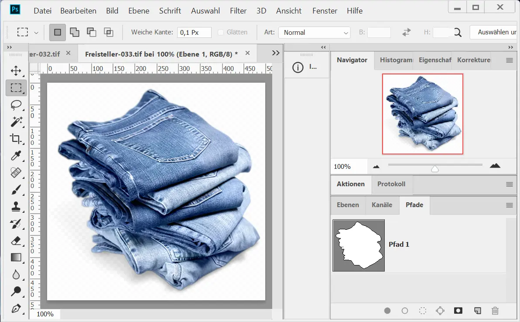Select the Magic Wand tool
The width and height of the screenshot is (520, 322).
[16, 122]
